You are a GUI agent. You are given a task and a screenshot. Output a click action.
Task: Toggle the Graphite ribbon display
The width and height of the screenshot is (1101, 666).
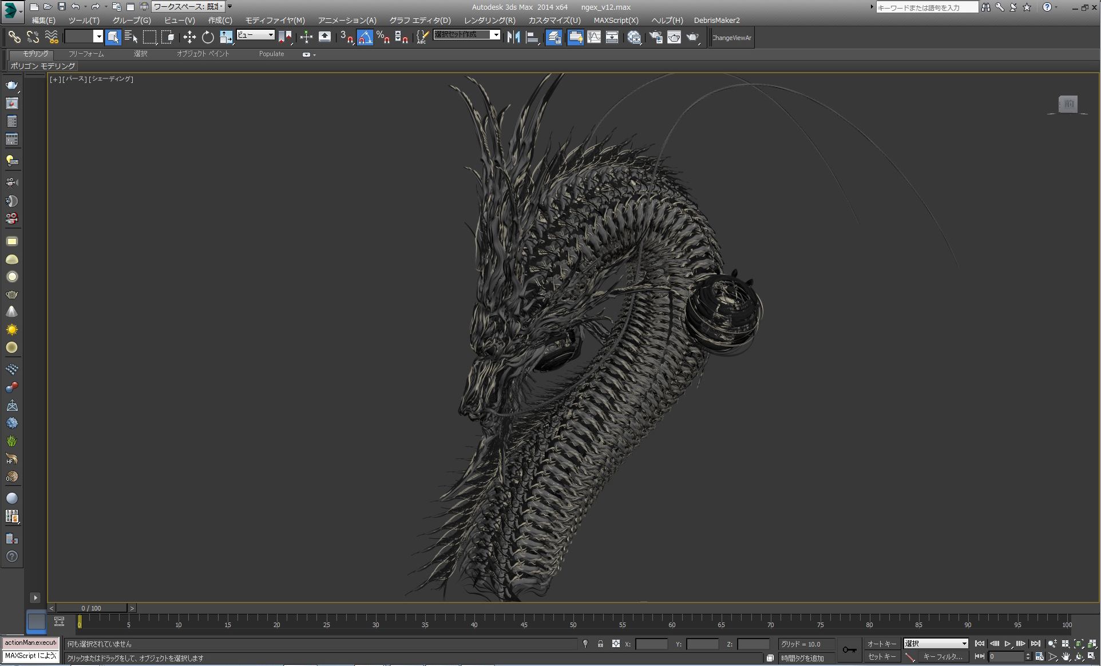pos(576,37)
